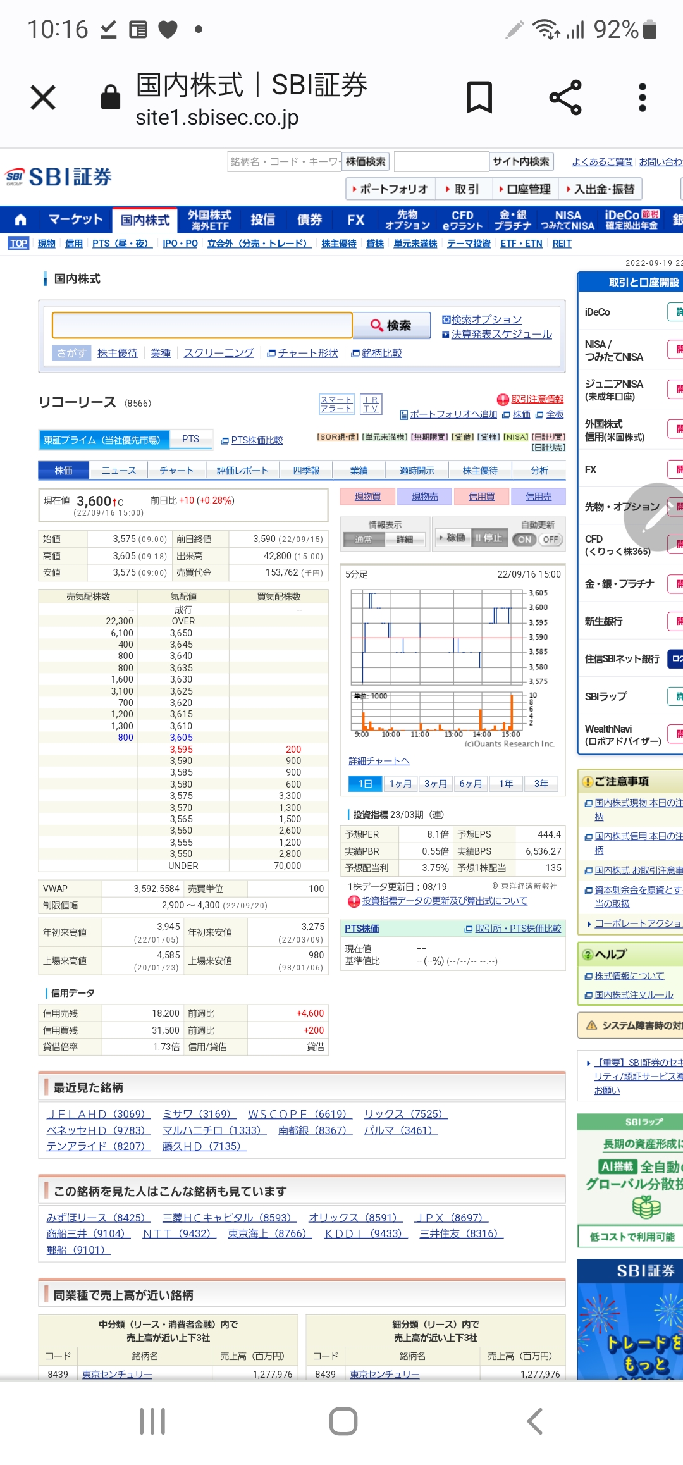Turn auto-update OFF
The width and height of the screenshot is (683, 1465).
click(550, 540)
